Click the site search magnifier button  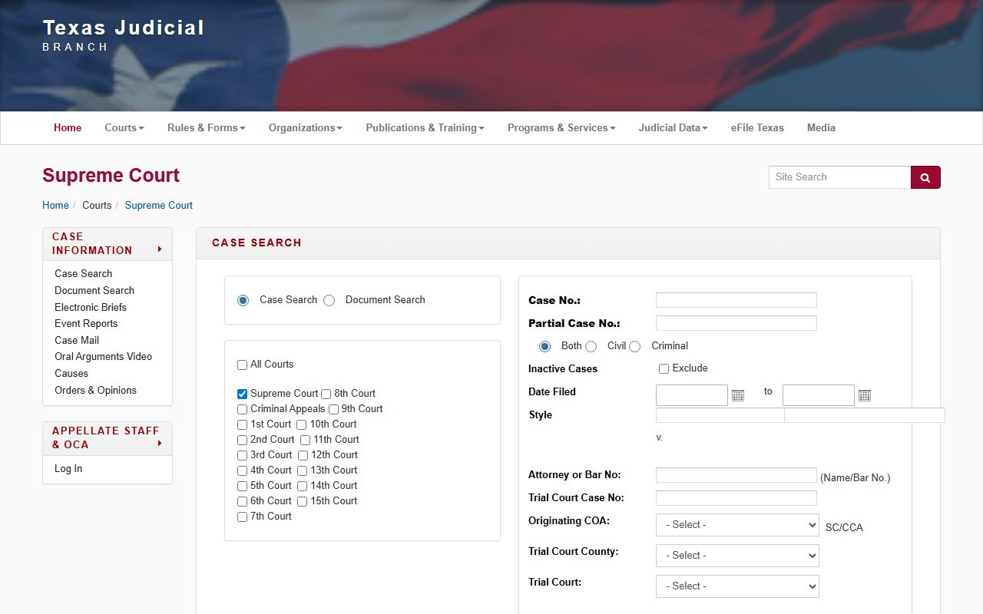point(925,177)
